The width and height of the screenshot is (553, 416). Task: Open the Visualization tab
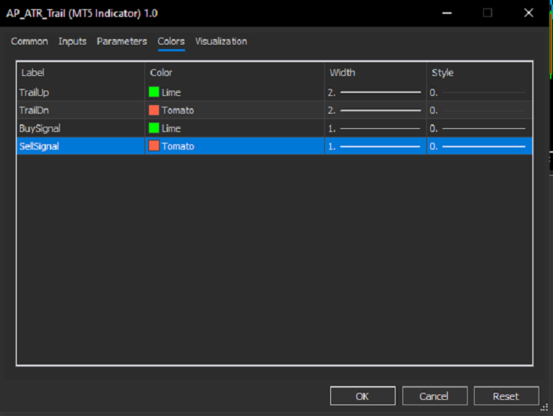[221, 41]
